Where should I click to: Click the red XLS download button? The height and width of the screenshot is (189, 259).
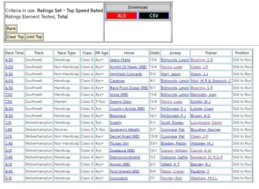(121, 16)
